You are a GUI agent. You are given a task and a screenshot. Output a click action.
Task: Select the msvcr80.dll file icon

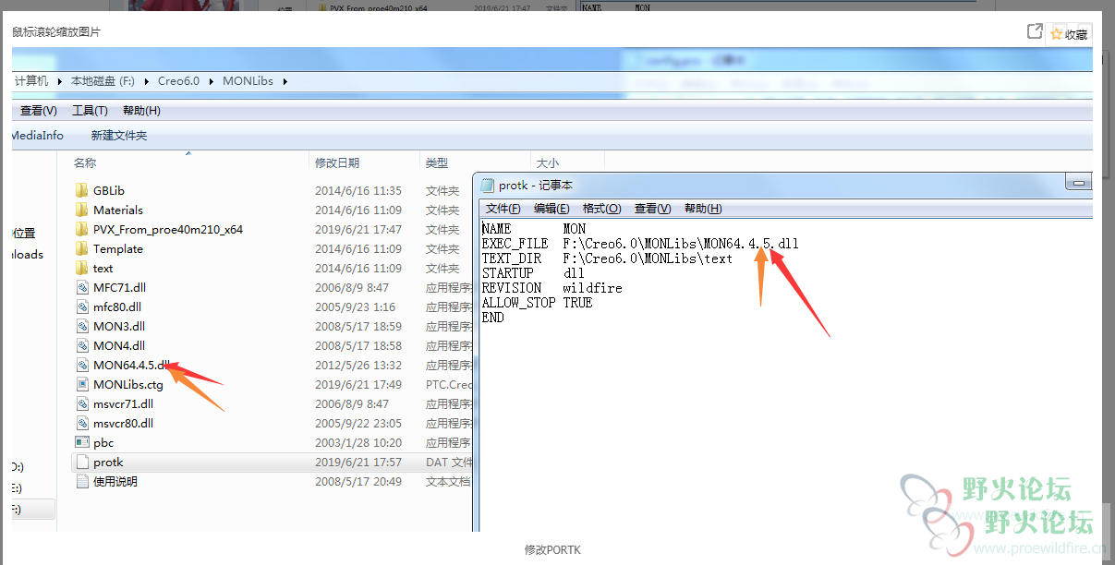point(81,424)
